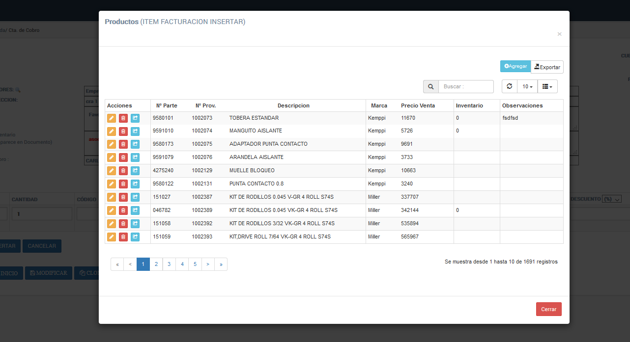The image size is (630, 342).
Task: Open the DESCUENTO percent dropdown
Action: 612,199
